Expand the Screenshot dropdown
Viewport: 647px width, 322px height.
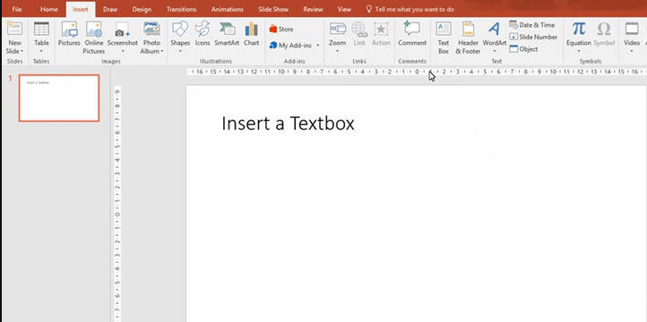point(123,51)
